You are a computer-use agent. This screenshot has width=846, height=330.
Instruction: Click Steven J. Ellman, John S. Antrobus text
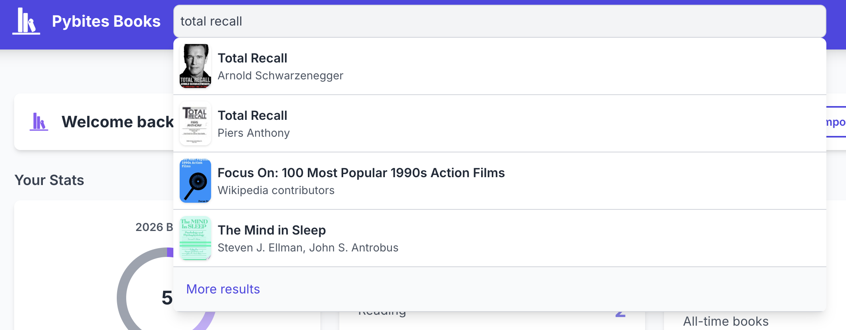pyautogui.click(x=308, y=247)
